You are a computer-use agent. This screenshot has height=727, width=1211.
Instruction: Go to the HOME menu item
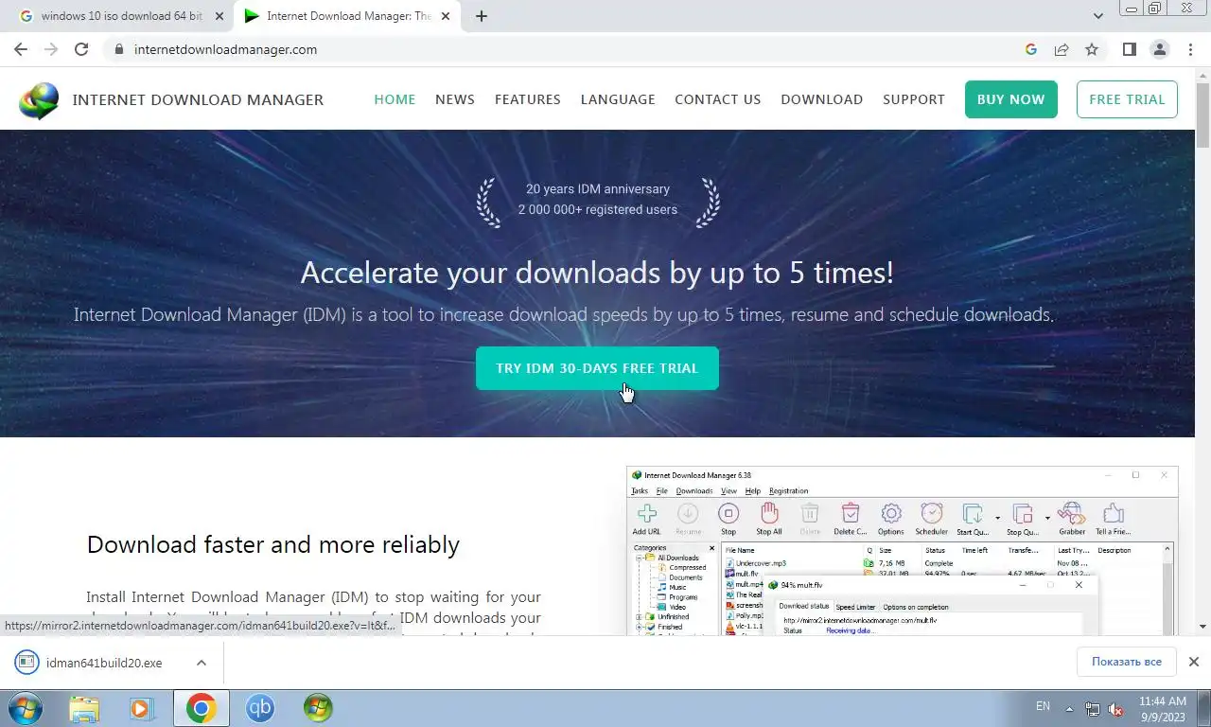coord(395,99)
